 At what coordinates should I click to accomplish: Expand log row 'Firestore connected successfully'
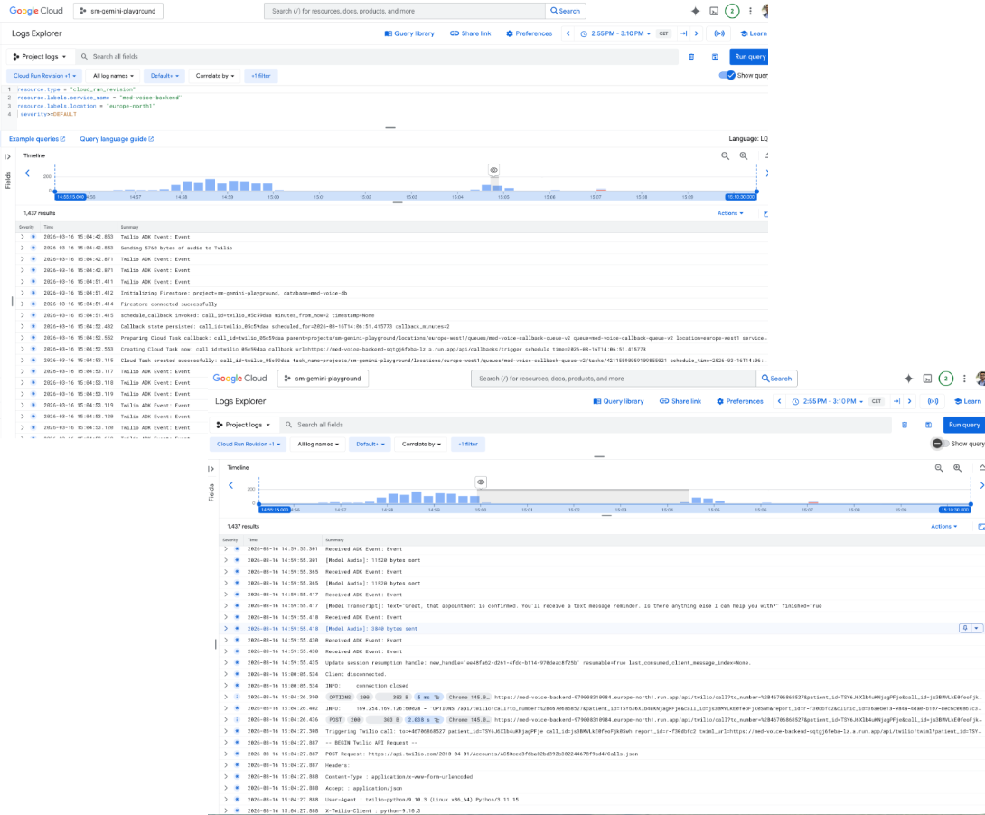point(22,304)
